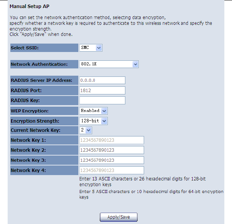Click the Network Key 1 input box
Image resolution: width=232 pixels, height=224 pixels.
(111, 140)
